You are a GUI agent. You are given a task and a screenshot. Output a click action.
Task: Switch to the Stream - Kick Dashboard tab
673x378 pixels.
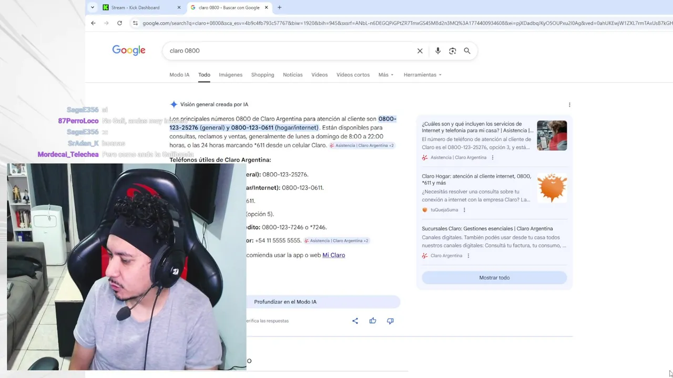(135, 7)
